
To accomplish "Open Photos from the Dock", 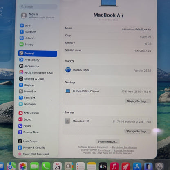I will [23, 166].
